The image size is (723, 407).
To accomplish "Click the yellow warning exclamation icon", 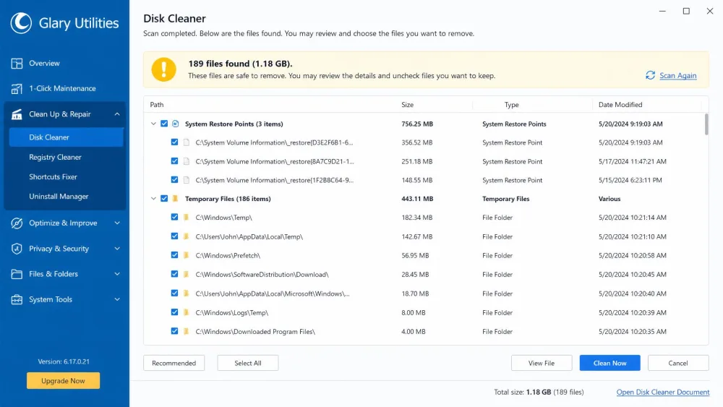I will click(163, 69).
